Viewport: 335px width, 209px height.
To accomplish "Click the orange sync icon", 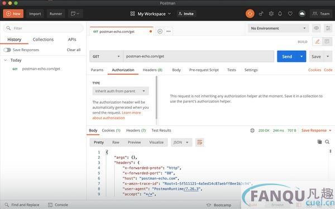I will pos(250,13).
